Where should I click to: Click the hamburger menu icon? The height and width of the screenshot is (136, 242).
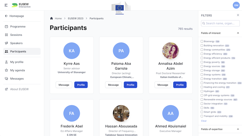pos(6,5)
